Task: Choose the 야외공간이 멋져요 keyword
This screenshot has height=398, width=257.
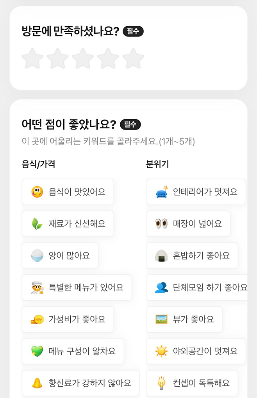Action: click(x=196, y=351)
